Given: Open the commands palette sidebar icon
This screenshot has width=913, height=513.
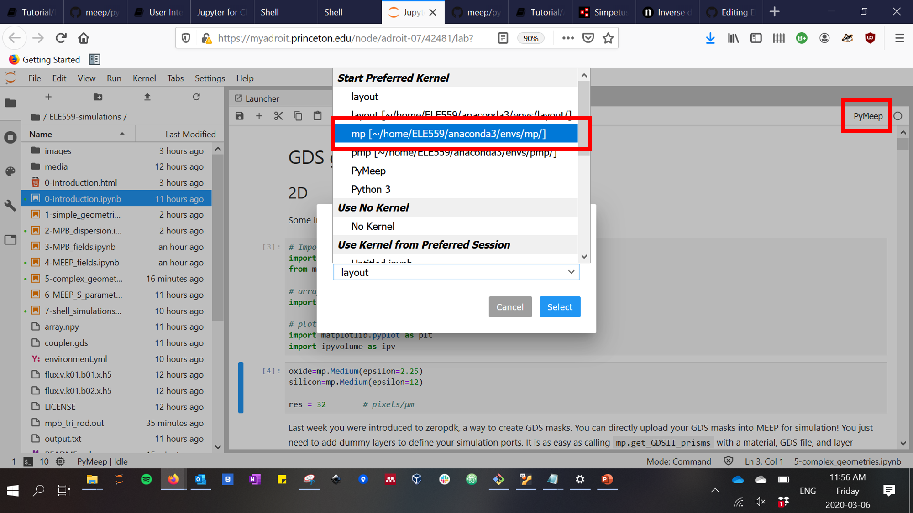Looking at the screenshot, I should tap(10, 171).
